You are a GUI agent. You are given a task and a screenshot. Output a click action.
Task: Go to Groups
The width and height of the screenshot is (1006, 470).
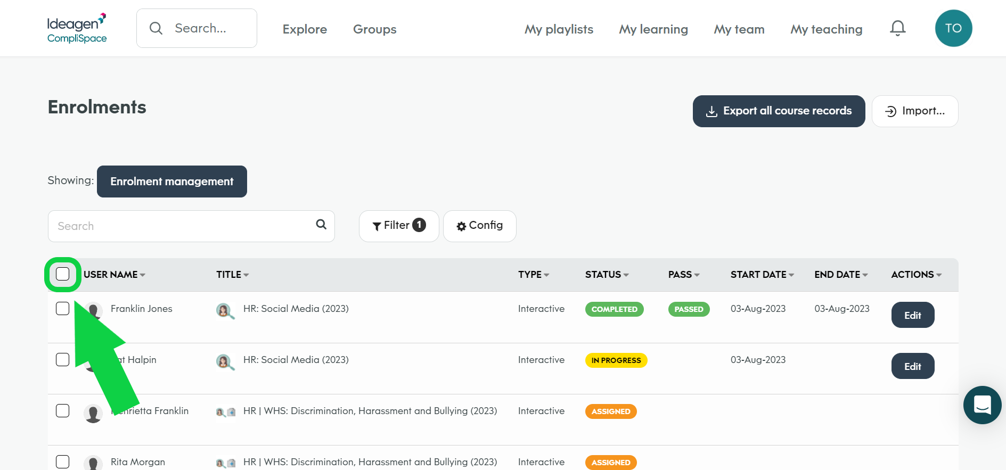pyautogui.click(x=375, y=29)
